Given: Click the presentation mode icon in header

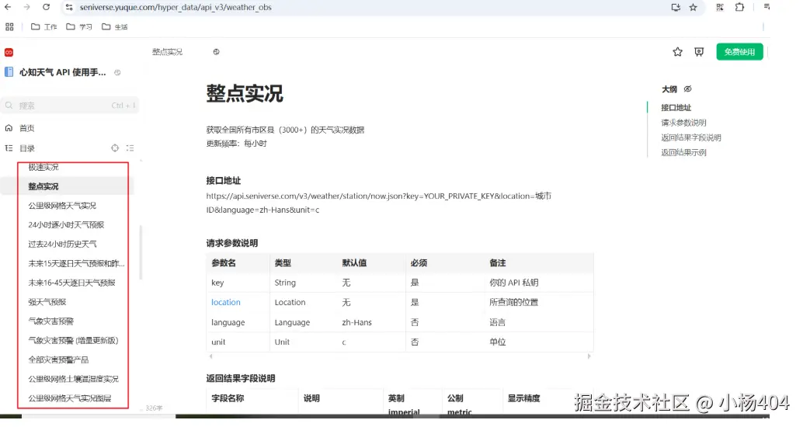Looking at the screenshot, I should pos(699,52).
